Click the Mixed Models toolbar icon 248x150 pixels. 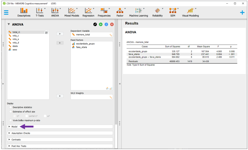click(71, 12)
